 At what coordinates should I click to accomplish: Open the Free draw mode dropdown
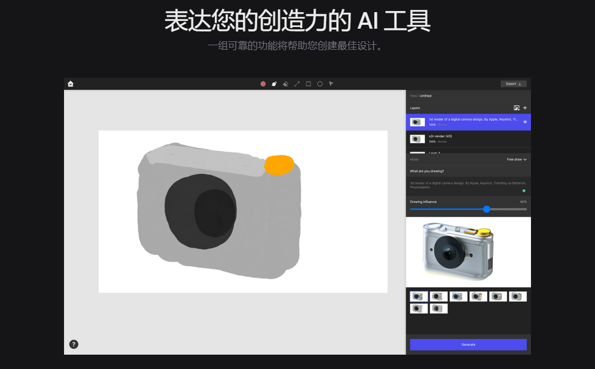tap(517, 159)
